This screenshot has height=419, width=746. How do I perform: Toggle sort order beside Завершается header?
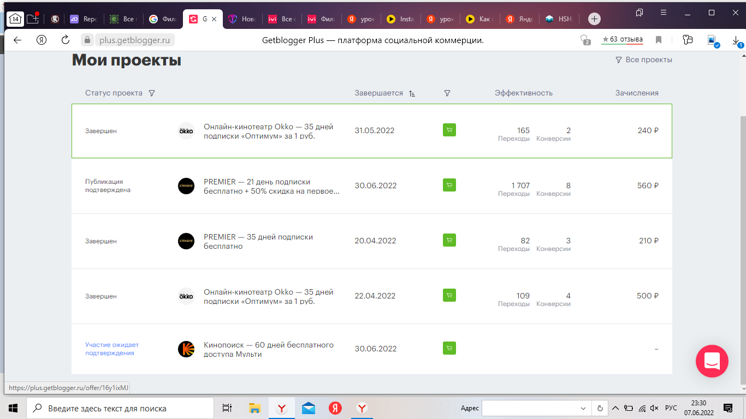tap(412, 93)
